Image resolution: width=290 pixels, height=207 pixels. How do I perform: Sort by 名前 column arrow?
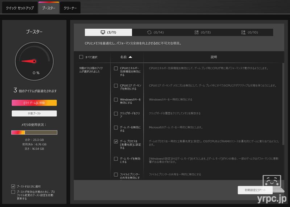130,57
